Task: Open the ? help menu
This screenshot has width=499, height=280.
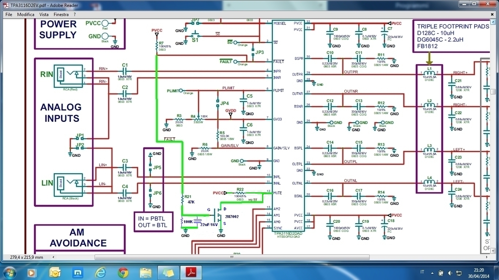Action: (x=75, y=15)
